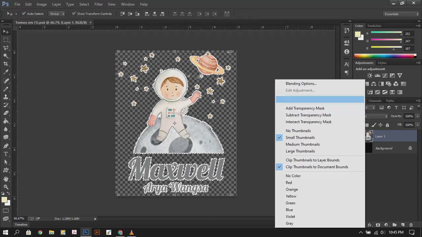Select the Polygonal Lasso tool
This screenshot has height=237, width=422.
[6, 48]
